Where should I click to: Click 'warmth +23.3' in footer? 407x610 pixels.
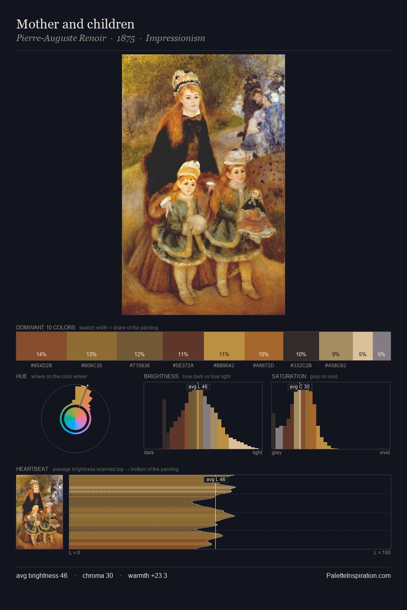[148, 576]
